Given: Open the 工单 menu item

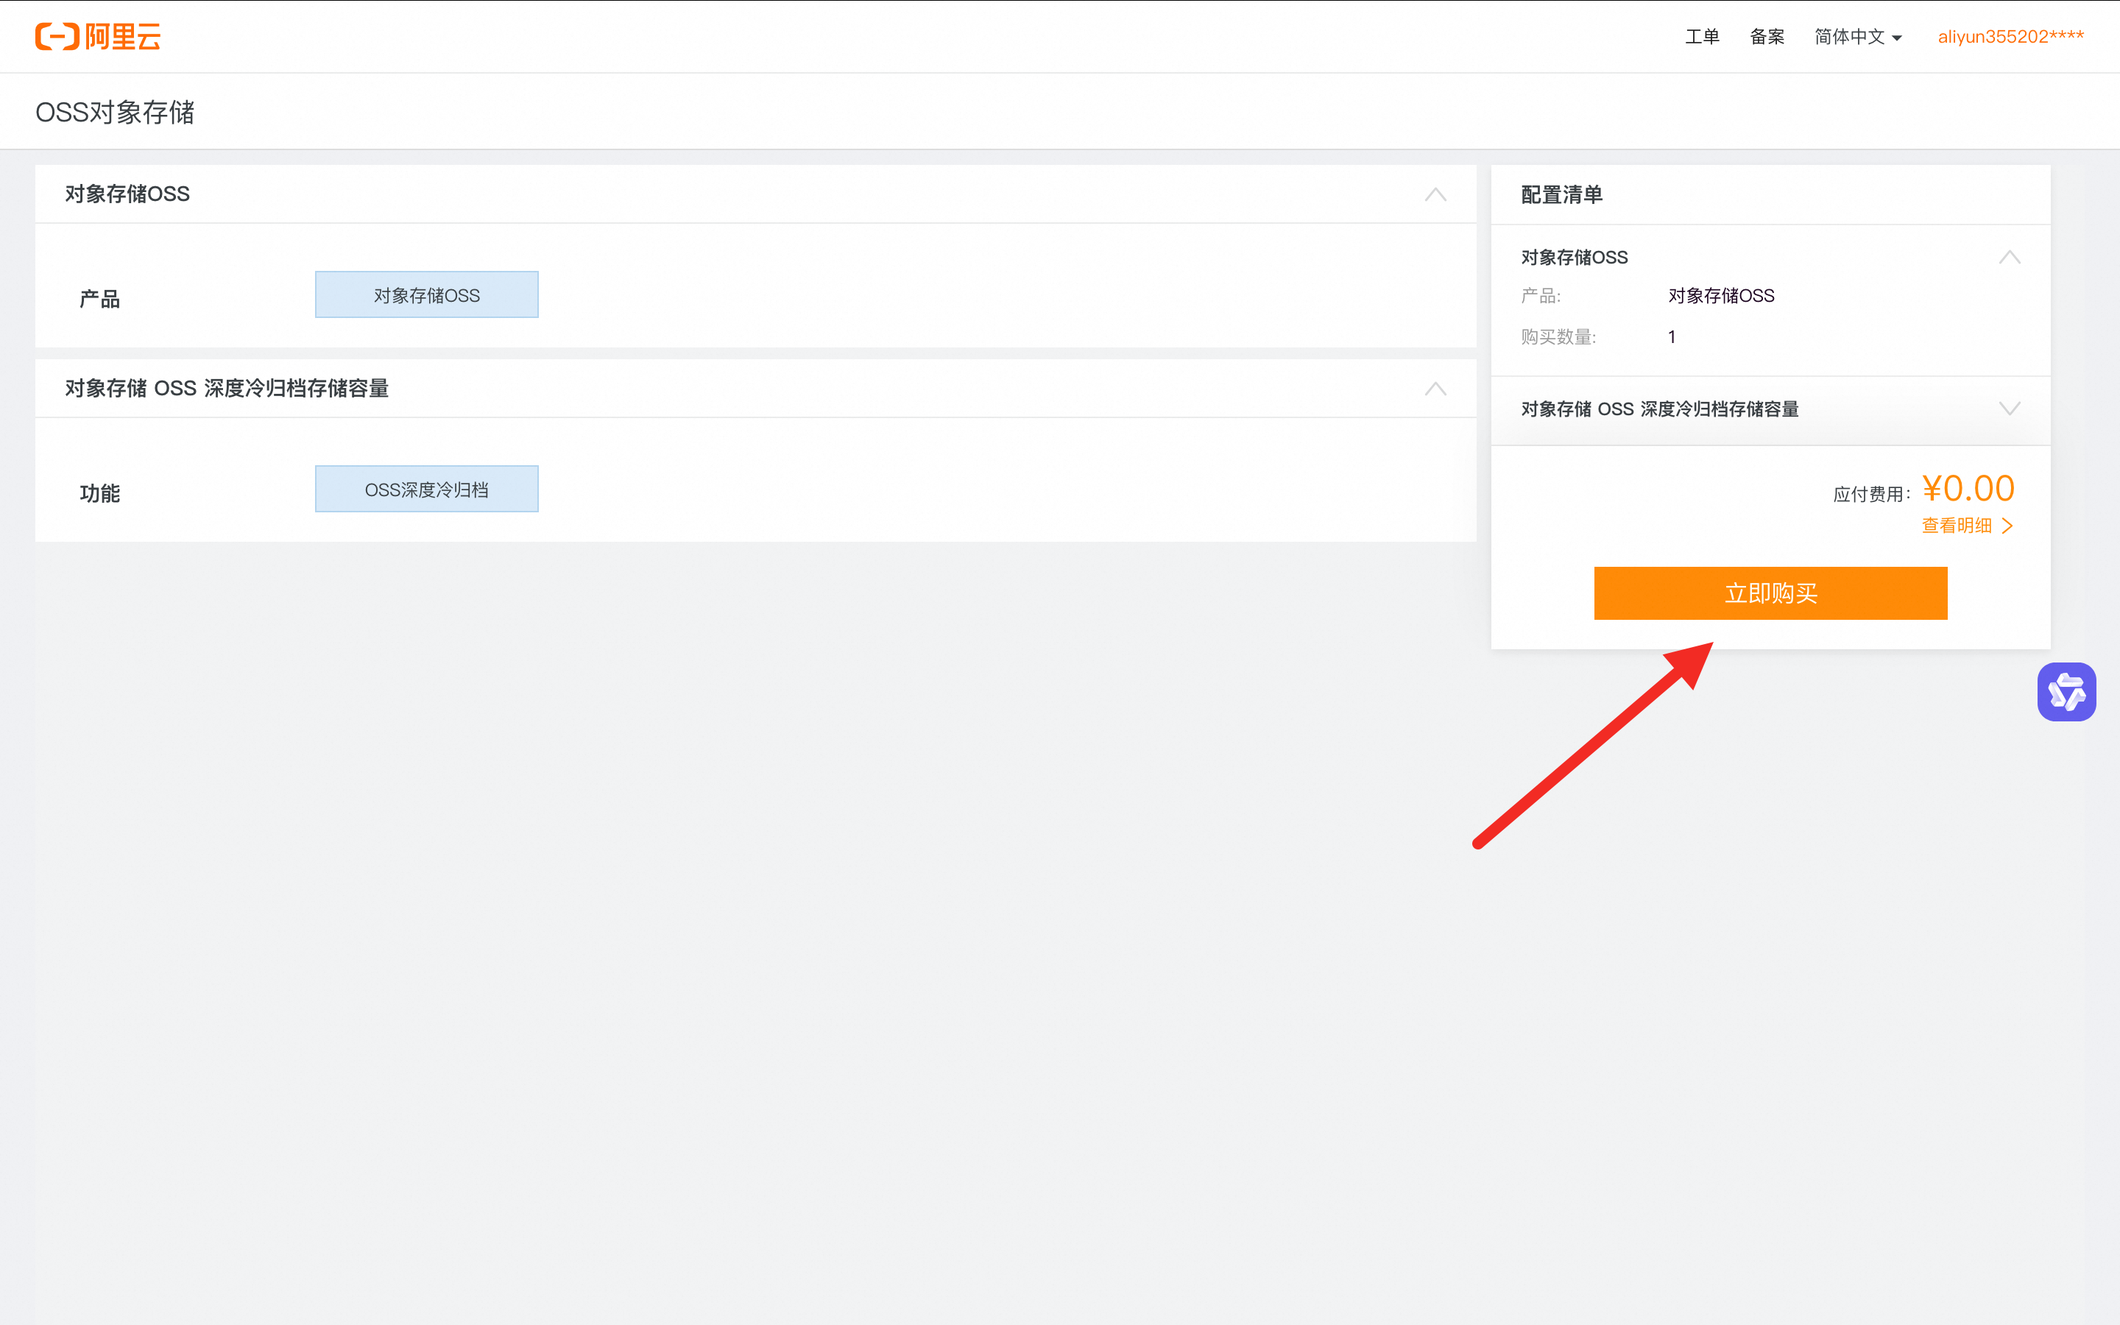Looking at the screenshot, I should (x=1701, y=37).
